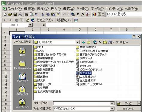
Task: Open the 挿入(I) menu
Action: (56, 9)
